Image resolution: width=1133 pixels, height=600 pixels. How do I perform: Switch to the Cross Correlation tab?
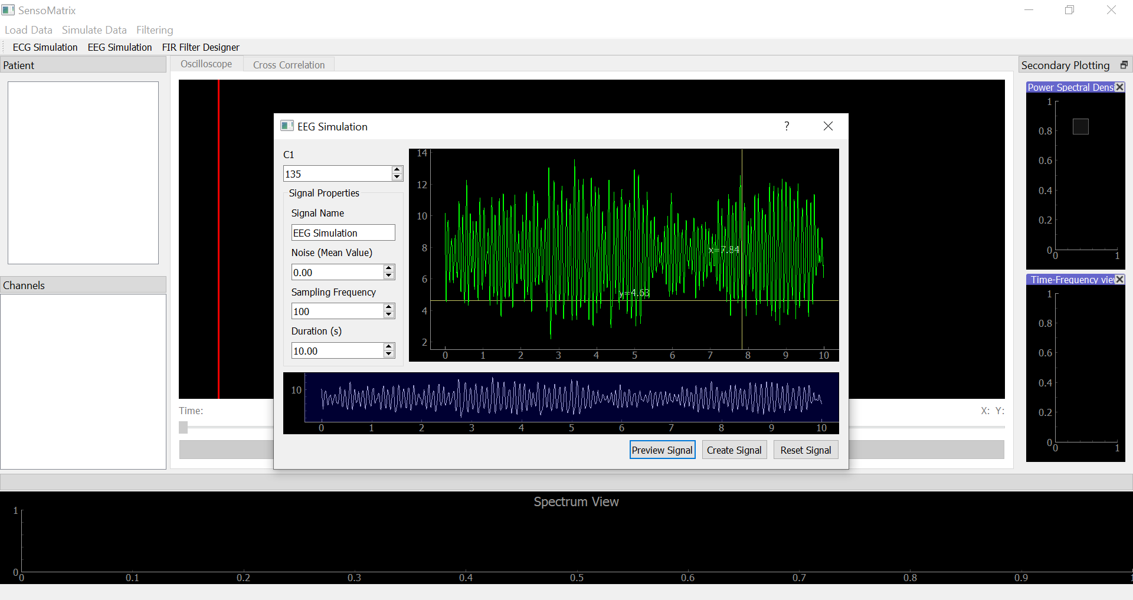coord(289,65)
